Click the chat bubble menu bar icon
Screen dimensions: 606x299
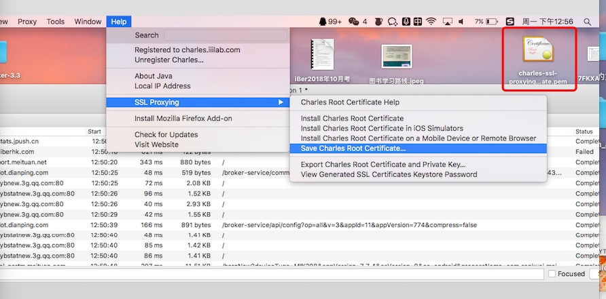(393, 22)
